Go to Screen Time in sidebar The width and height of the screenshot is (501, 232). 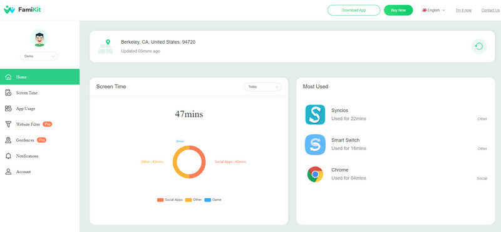coord(39,93)
